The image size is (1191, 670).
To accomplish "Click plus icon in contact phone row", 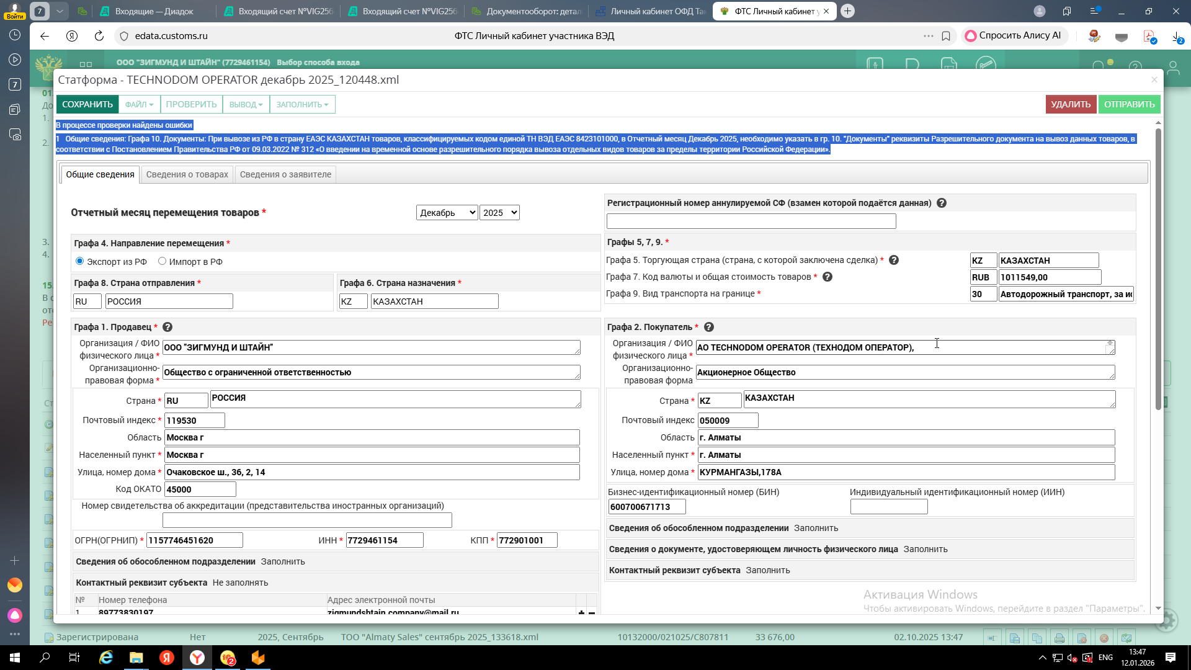I will [581, 612].
